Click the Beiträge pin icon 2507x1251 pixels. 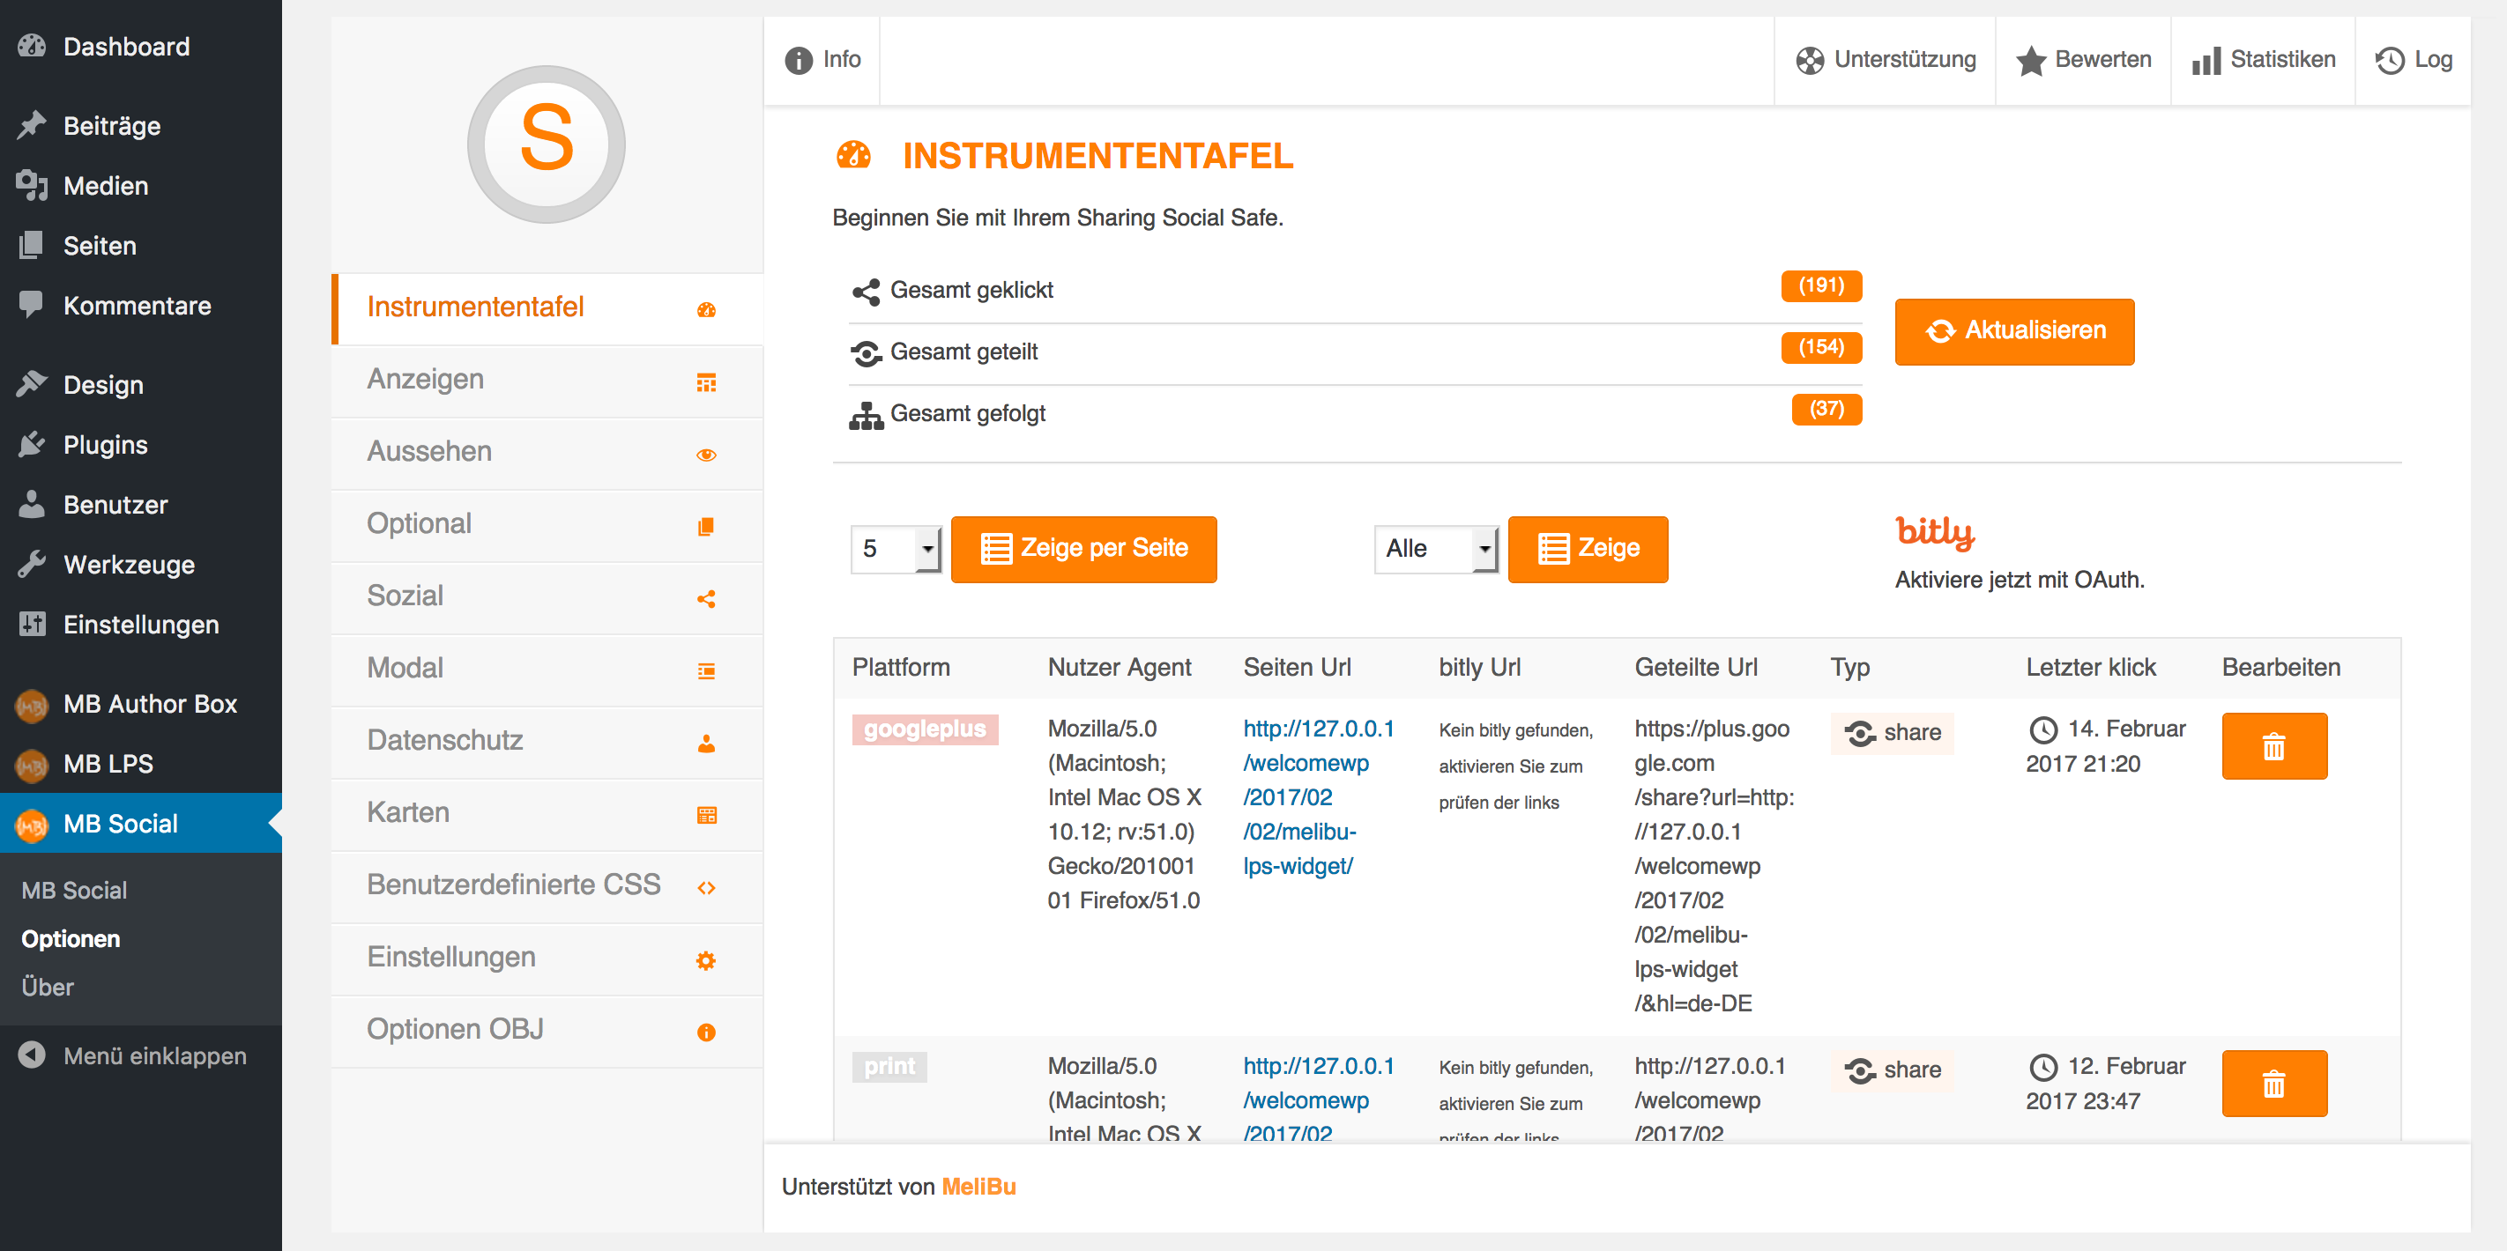pyautogui.click(x=32, y=125)
